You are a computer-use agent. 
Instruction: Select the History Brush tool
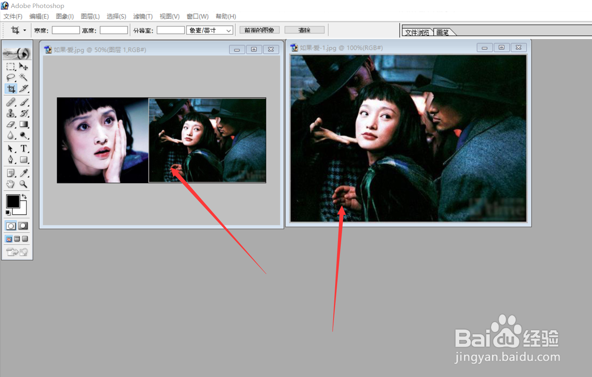(24, 113)
